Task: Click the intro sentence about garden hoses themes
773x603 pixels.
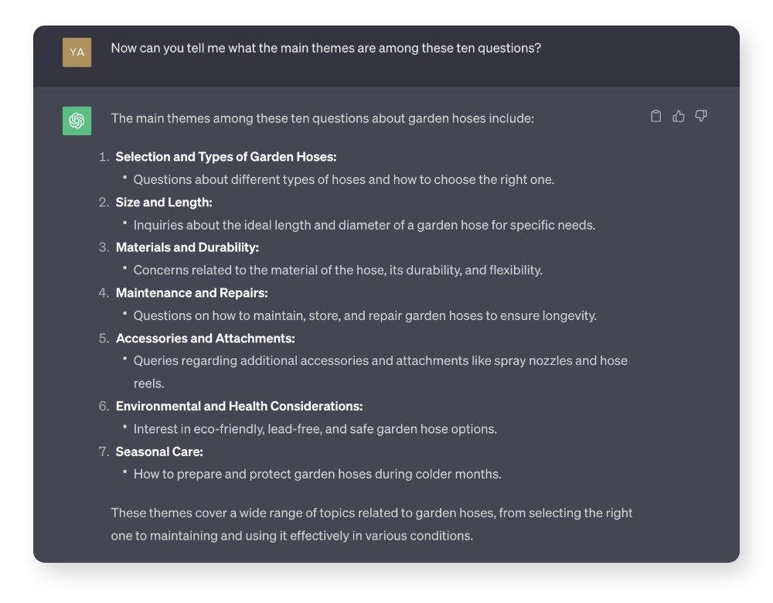Action: coord(322,118)
